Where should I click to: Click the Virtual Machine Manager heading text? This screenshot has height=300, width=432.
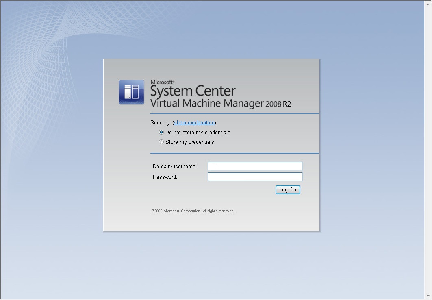(207, 103)
